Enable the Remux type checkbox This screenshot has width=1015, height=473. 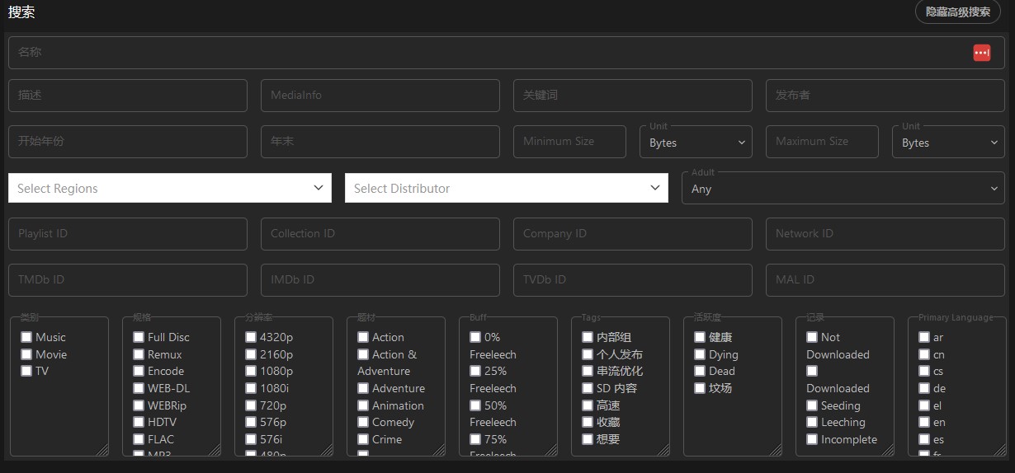[x=139, y=354]
